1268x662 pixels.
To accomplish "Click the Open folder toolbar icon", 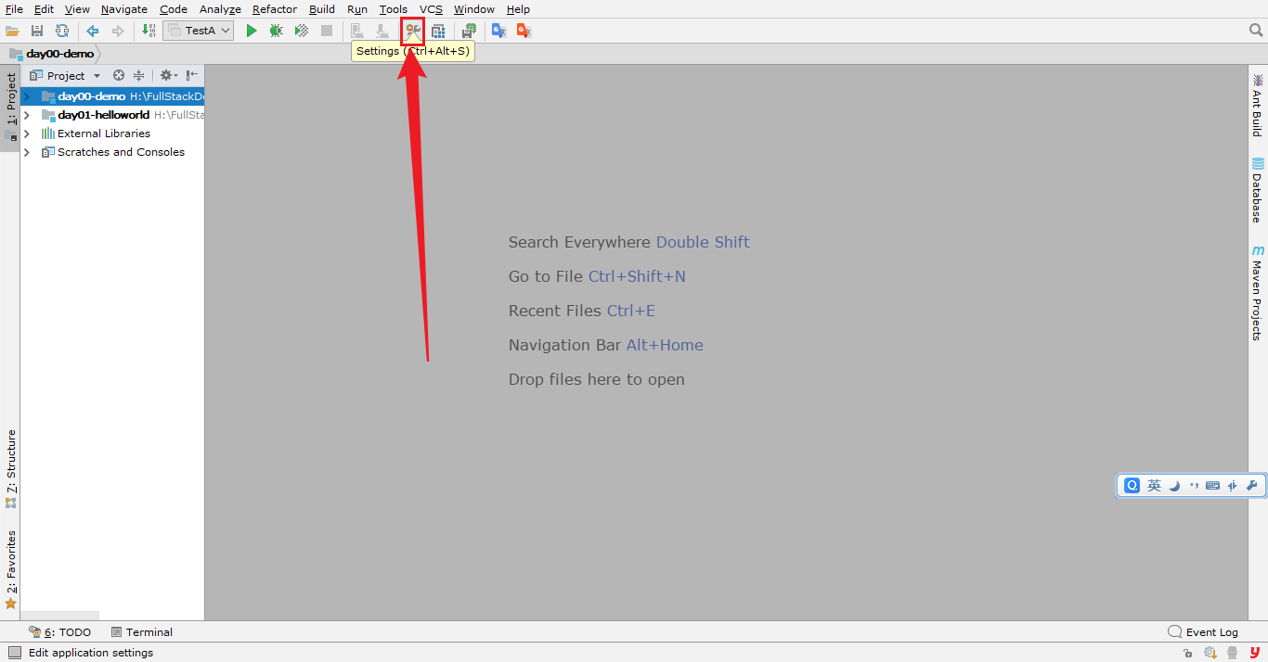I will (12, 31).
